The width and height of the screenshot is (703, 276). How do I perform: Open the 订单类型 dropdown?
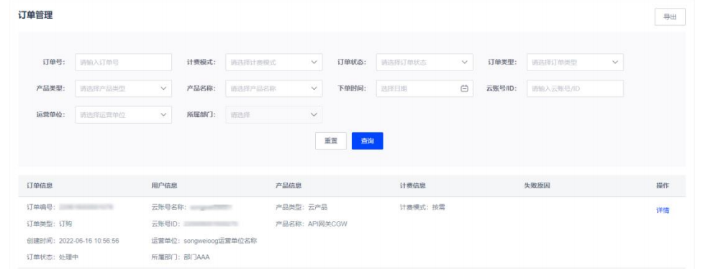575,63
